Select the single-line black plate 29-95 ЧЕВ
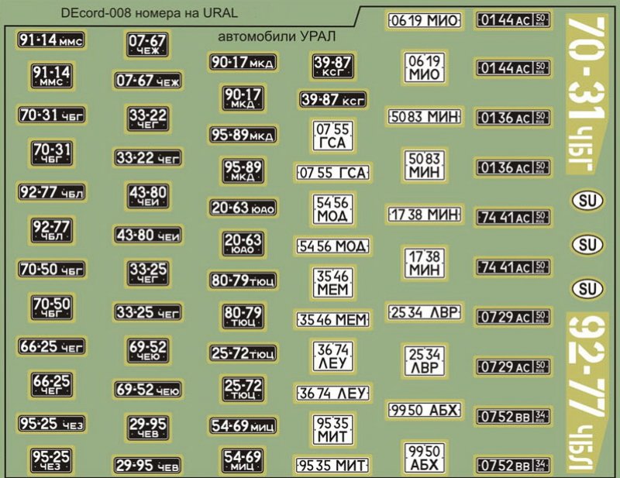Image resolution: width=620 pixels, height=478 pixels. click(148, 466)
